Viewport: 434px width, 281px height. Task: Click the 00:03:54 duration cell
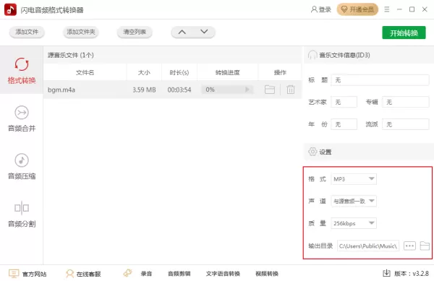[x=179, y=90]
